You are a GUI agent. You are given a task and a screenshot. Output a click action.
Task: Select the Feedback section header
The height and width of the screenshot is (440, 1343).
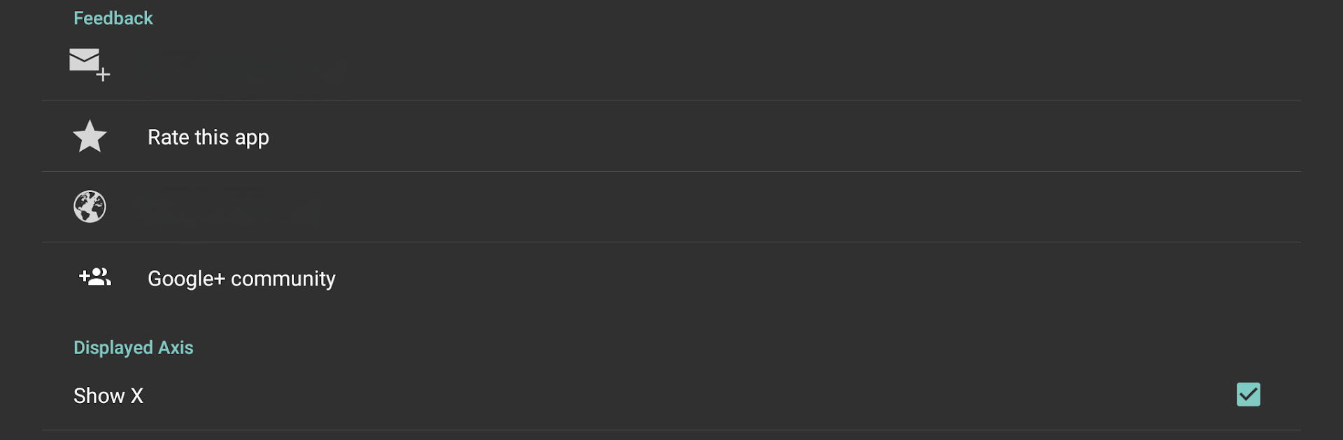click(113, 18)
